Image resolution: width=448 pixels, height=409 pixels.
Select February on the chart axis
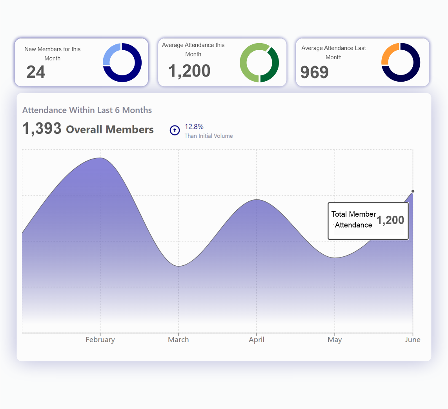pos(100,340)
